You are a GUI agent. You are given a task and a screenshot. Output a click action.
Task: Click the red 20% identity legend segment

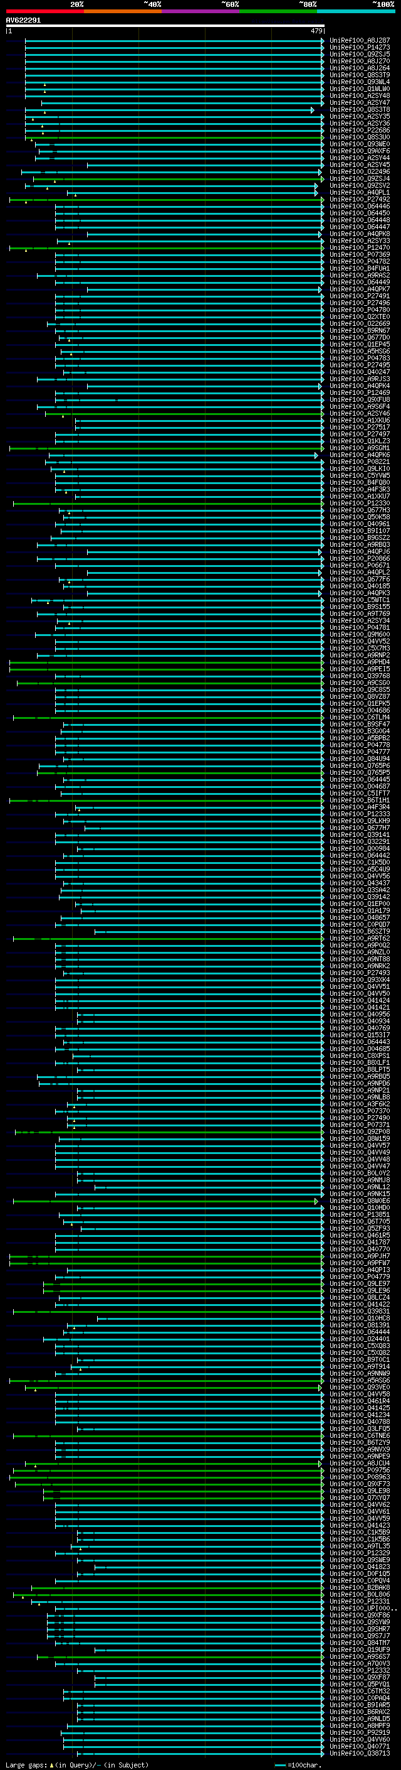coord(44,11)
